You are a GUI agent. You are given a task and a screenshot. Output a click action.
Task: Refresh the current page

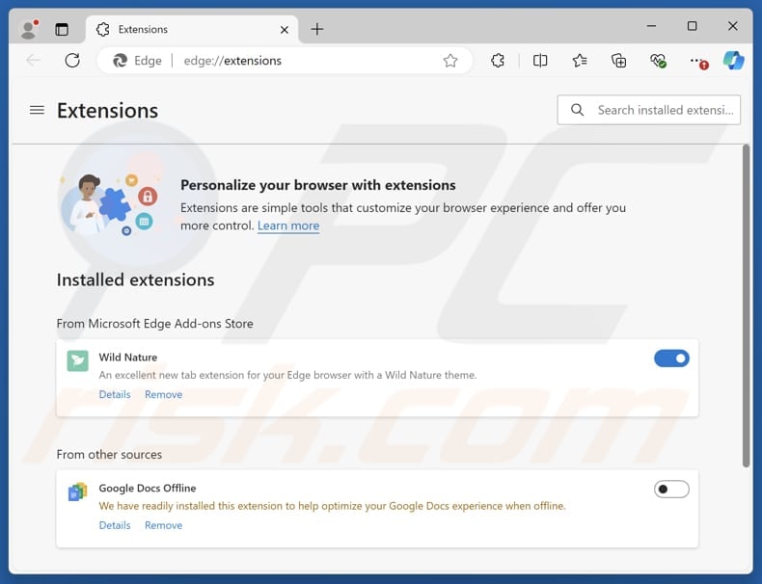click(x=72, y=60)
